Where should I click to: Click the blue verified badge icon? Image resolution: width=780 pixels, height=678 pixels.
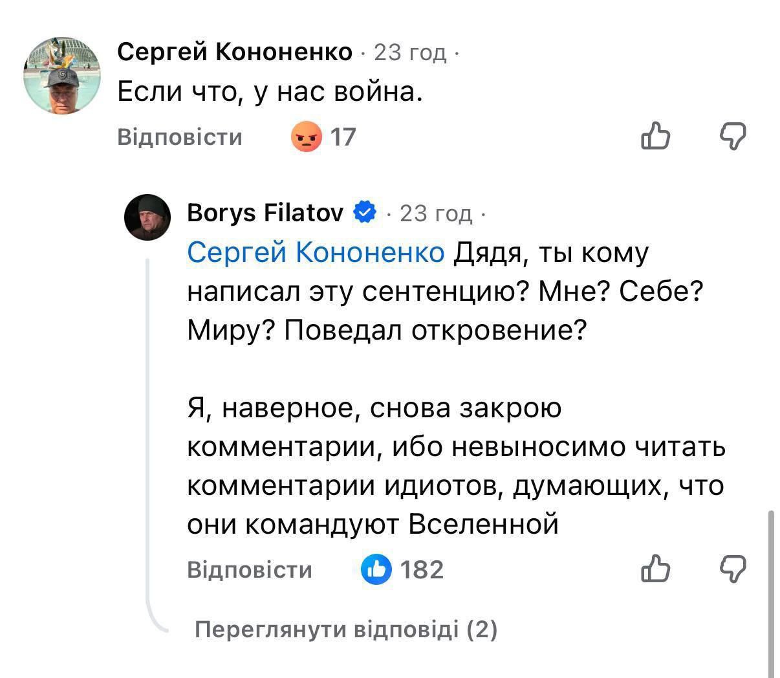click(x=365, y=212)
